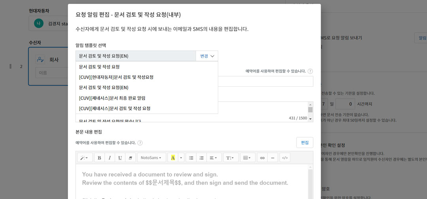This screenshot has width=427, height=199.
Task: Select [CUV][제네시스]문서 검토 및 작성 요청 option
Action: (x=147, y=108)
